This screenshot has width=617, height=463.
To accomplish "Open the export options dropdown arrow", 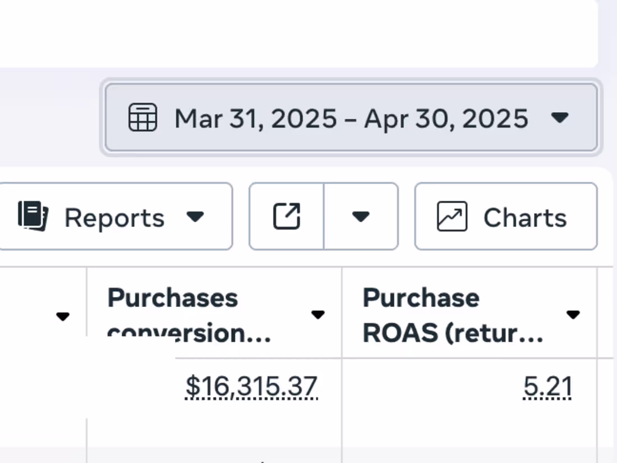I will (x=361, y=217).
